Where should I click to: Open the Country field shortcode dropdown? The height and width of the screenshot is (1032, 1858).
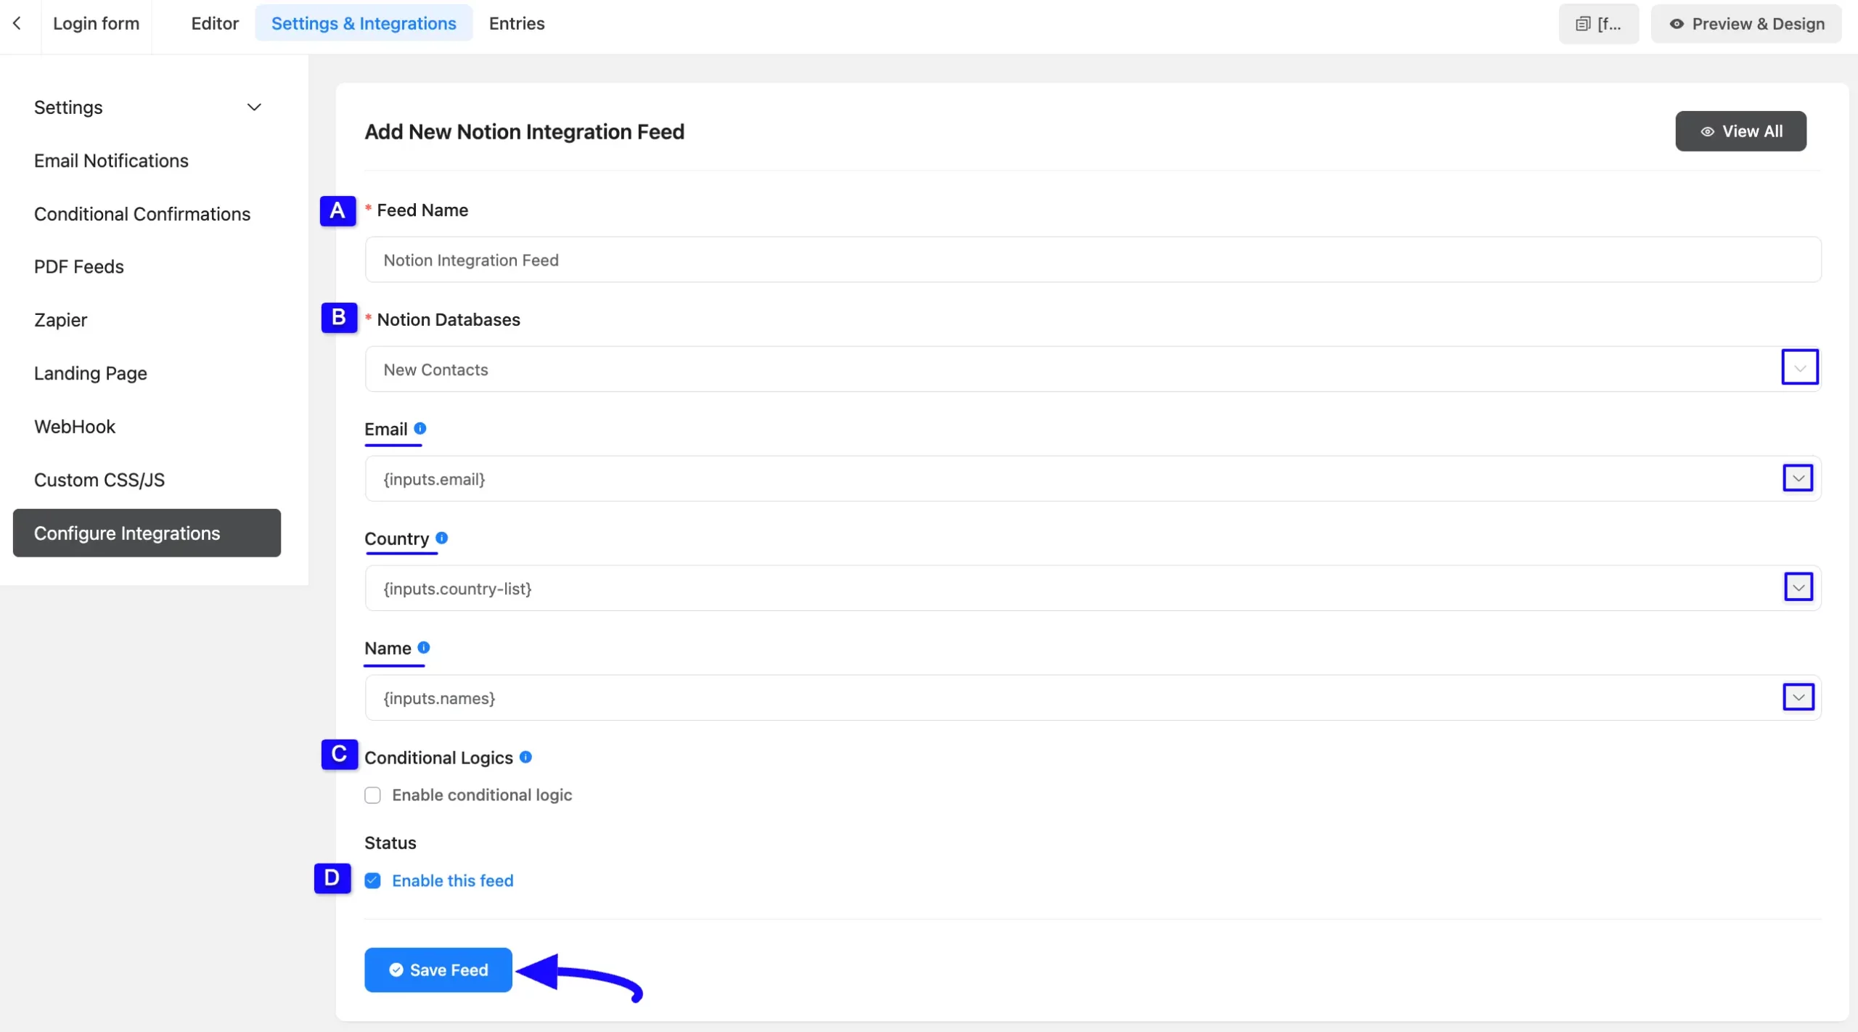pos(1798,587)
